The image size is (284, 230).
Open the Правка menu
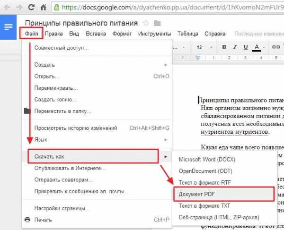[x=54, y=34]
